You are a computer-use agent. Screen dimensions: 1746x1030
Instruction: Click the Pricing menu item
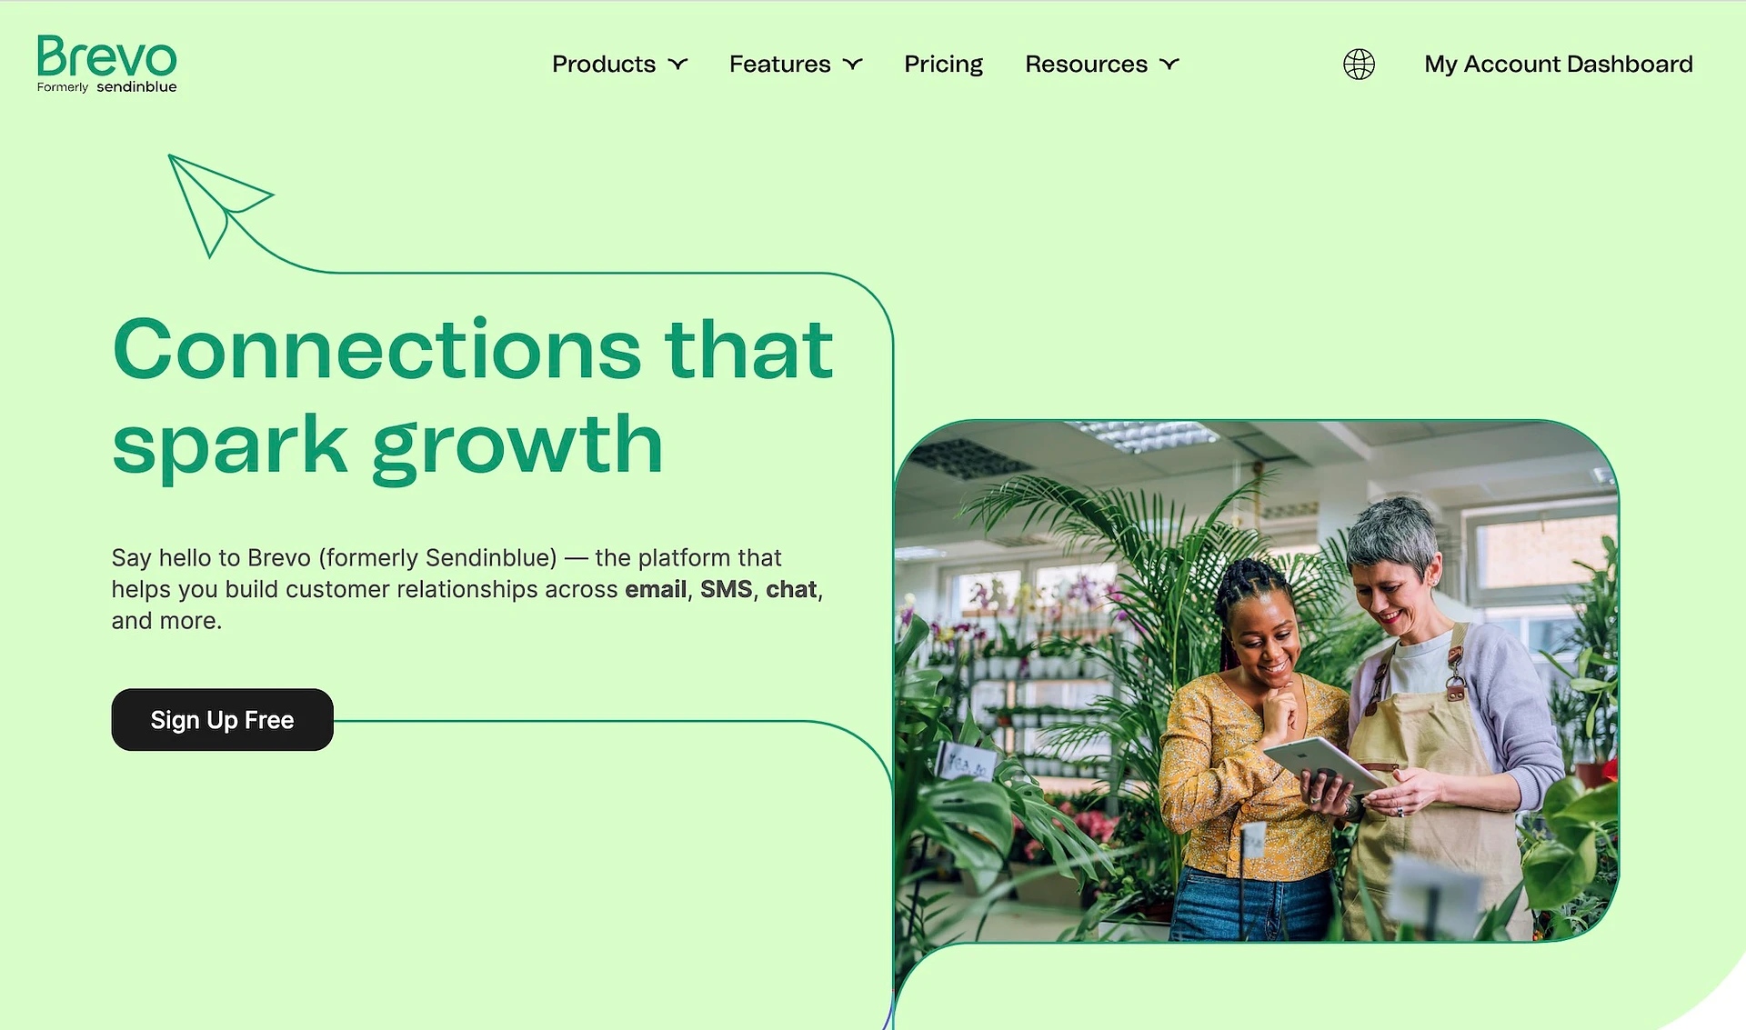coord(943,64)
